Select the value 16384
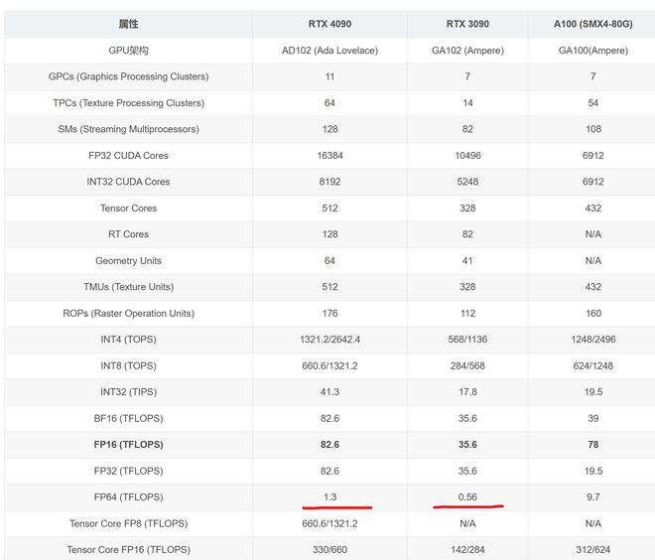 click(329, 156)
